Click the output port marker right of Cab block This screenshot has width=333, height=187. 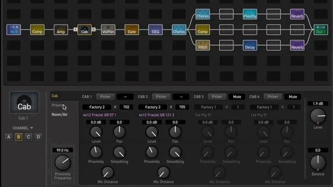tap(94, 29)
